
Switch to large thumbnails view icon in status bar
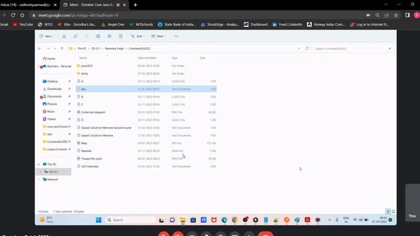[x=393, y=211]
